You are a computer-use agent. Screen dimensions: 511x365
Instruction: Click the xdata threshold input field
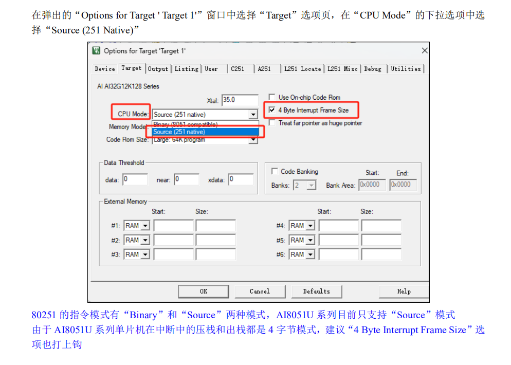click(x=241, y=179)
